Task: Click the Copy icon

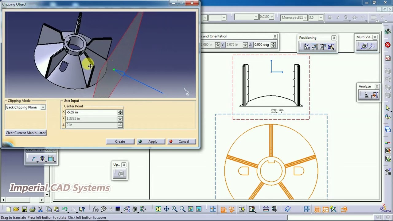Action: [x=48, y=209]
